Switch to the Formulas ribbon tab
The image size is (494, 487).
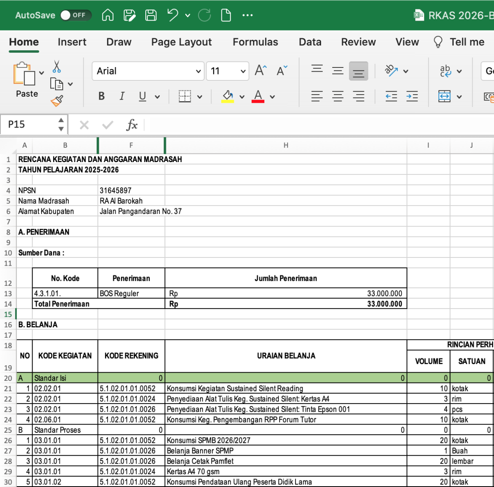click(x=255, y=42)
